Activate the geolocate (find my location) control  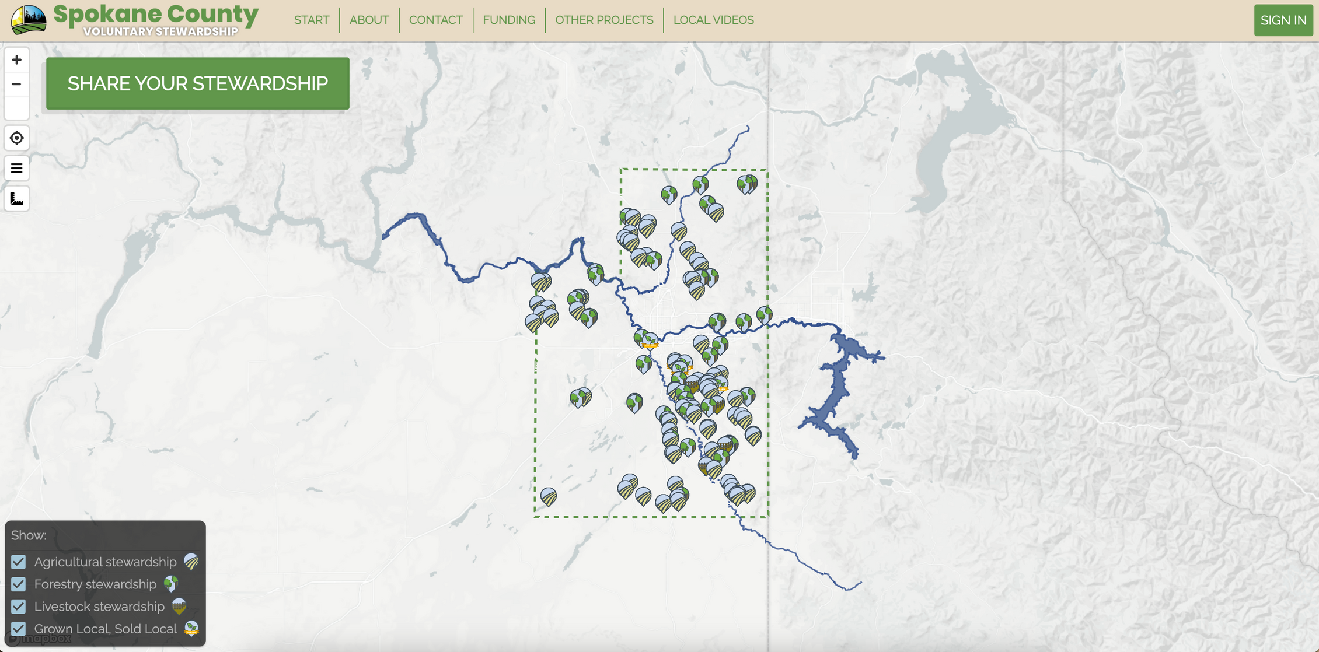(16, 138)
